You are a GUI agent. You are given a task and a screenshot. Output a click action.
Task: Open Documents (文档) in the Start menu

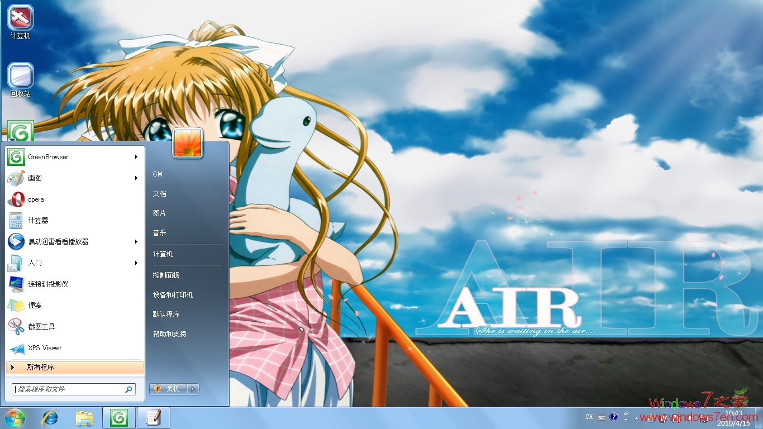click(x=187, y=194)
